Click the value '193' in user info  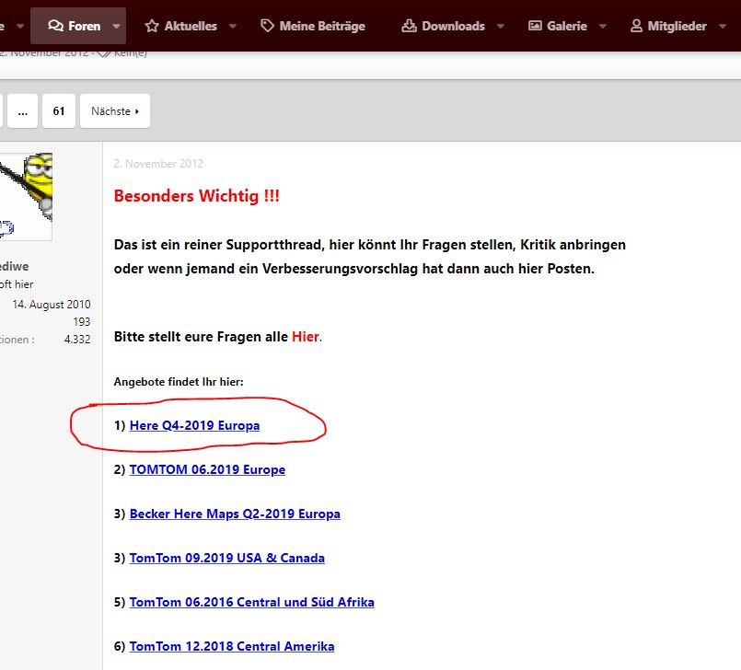coord(82,322)
